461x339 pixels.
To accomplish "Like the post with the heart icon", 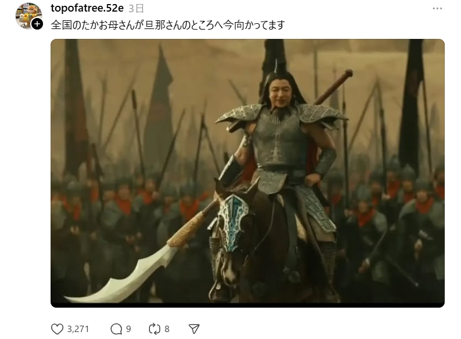I will click(x=57, y=329).
